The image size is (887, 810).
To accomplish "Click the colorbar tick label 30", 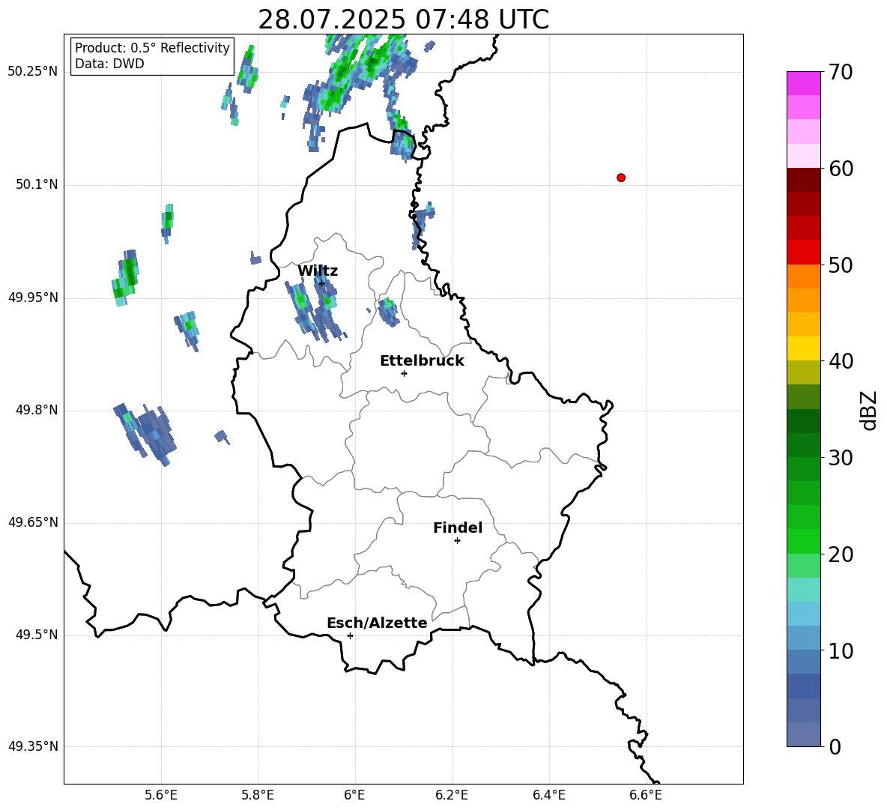I will [x=841, y=458].
